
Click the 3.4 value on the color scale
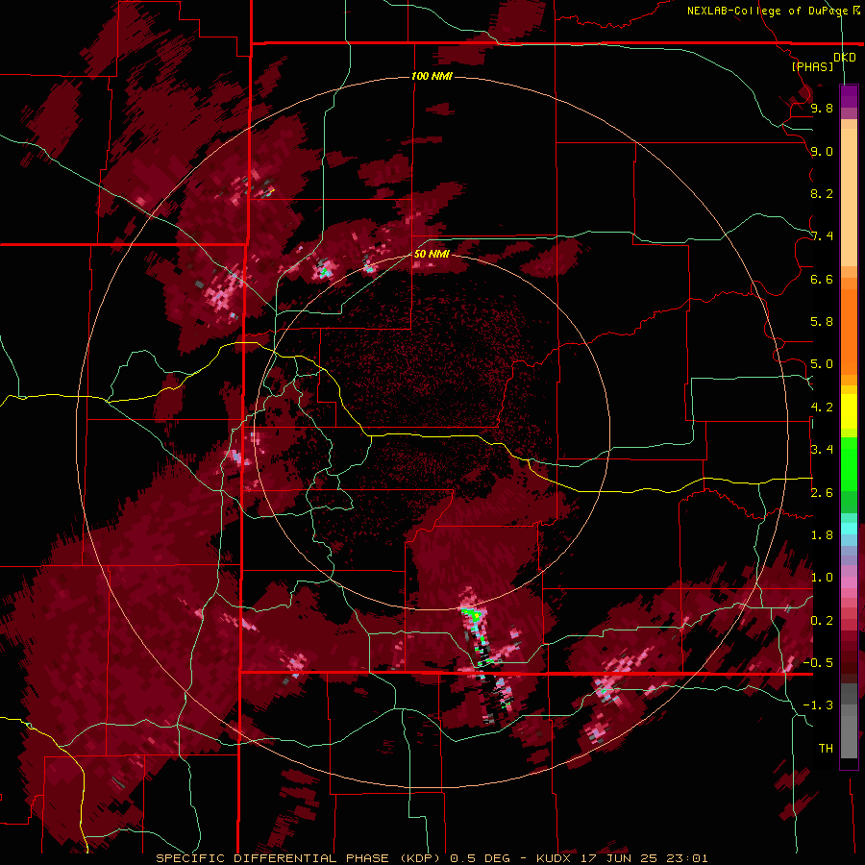tap(822, 450)
